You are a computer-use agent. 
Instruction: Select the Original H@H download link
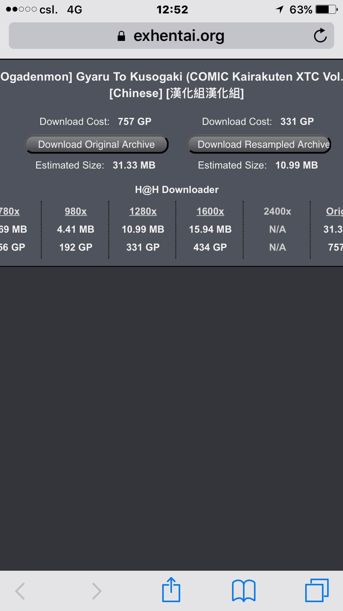pyautogui.click(x=334, y=211)
